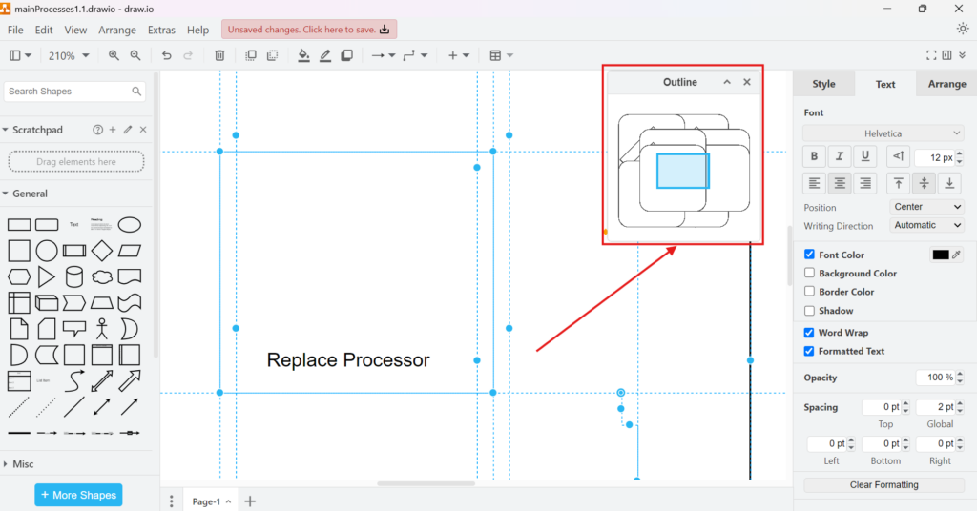Disable the Word Wrap checkbox
Image resolution: width=977 pixels, height=511 pixels.
[809, 333]
